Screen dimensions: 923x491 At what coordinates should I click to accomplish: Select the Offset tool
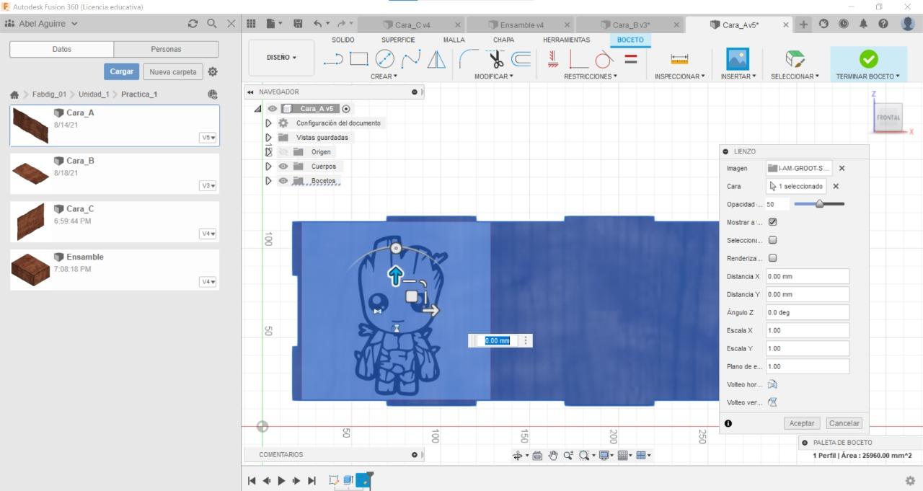tap(521, 59)
